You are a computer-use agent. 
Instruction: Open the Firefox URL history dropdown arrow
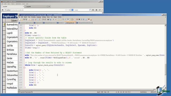click(x=68, y=10)
